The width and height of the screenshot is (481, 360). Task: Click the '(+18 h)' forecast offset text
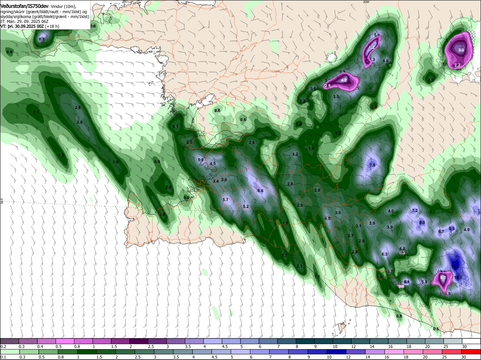click(52, 27)
